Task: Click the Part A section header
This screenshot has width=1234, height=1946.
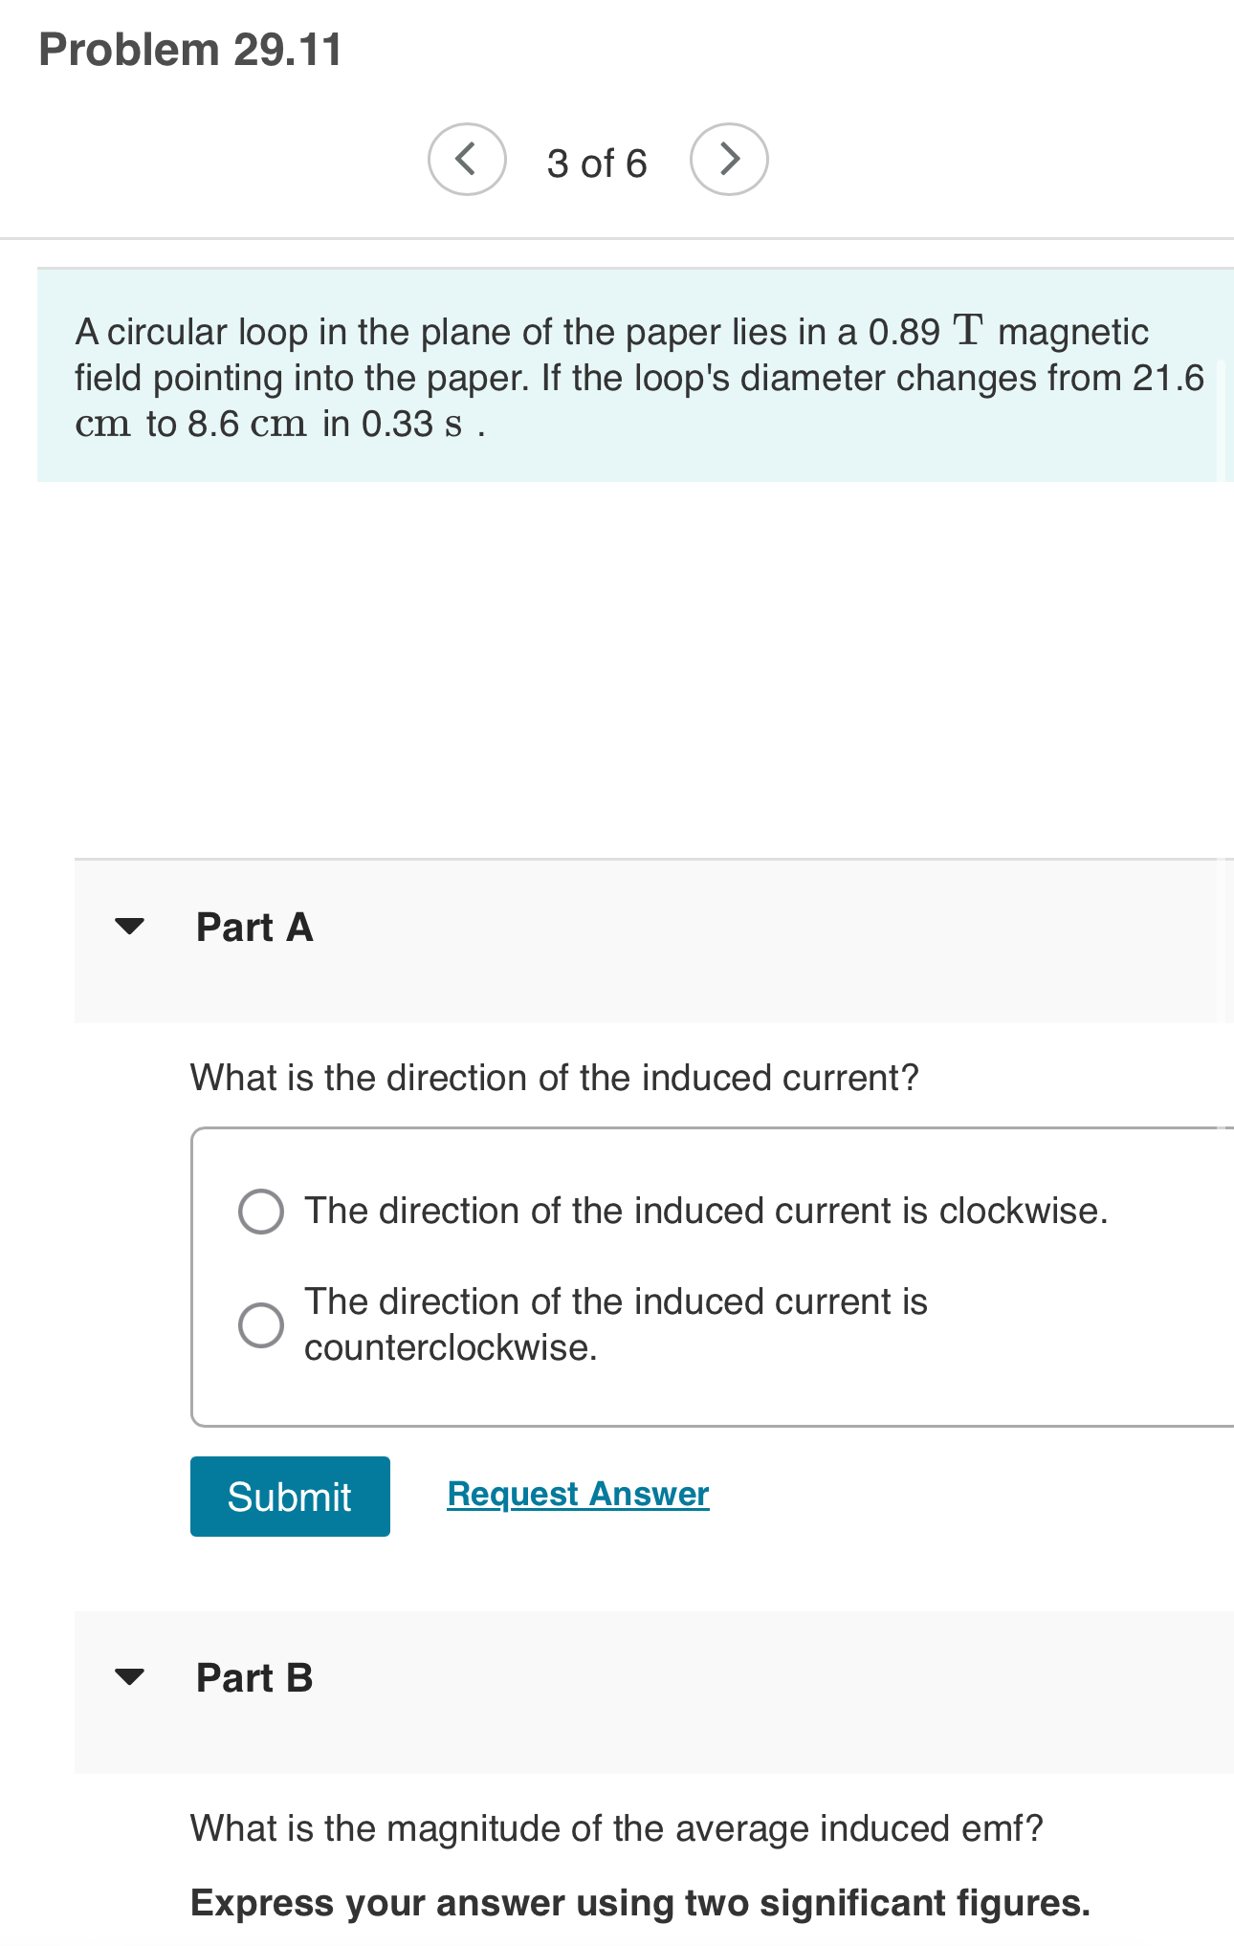Action: pos(253,926)
